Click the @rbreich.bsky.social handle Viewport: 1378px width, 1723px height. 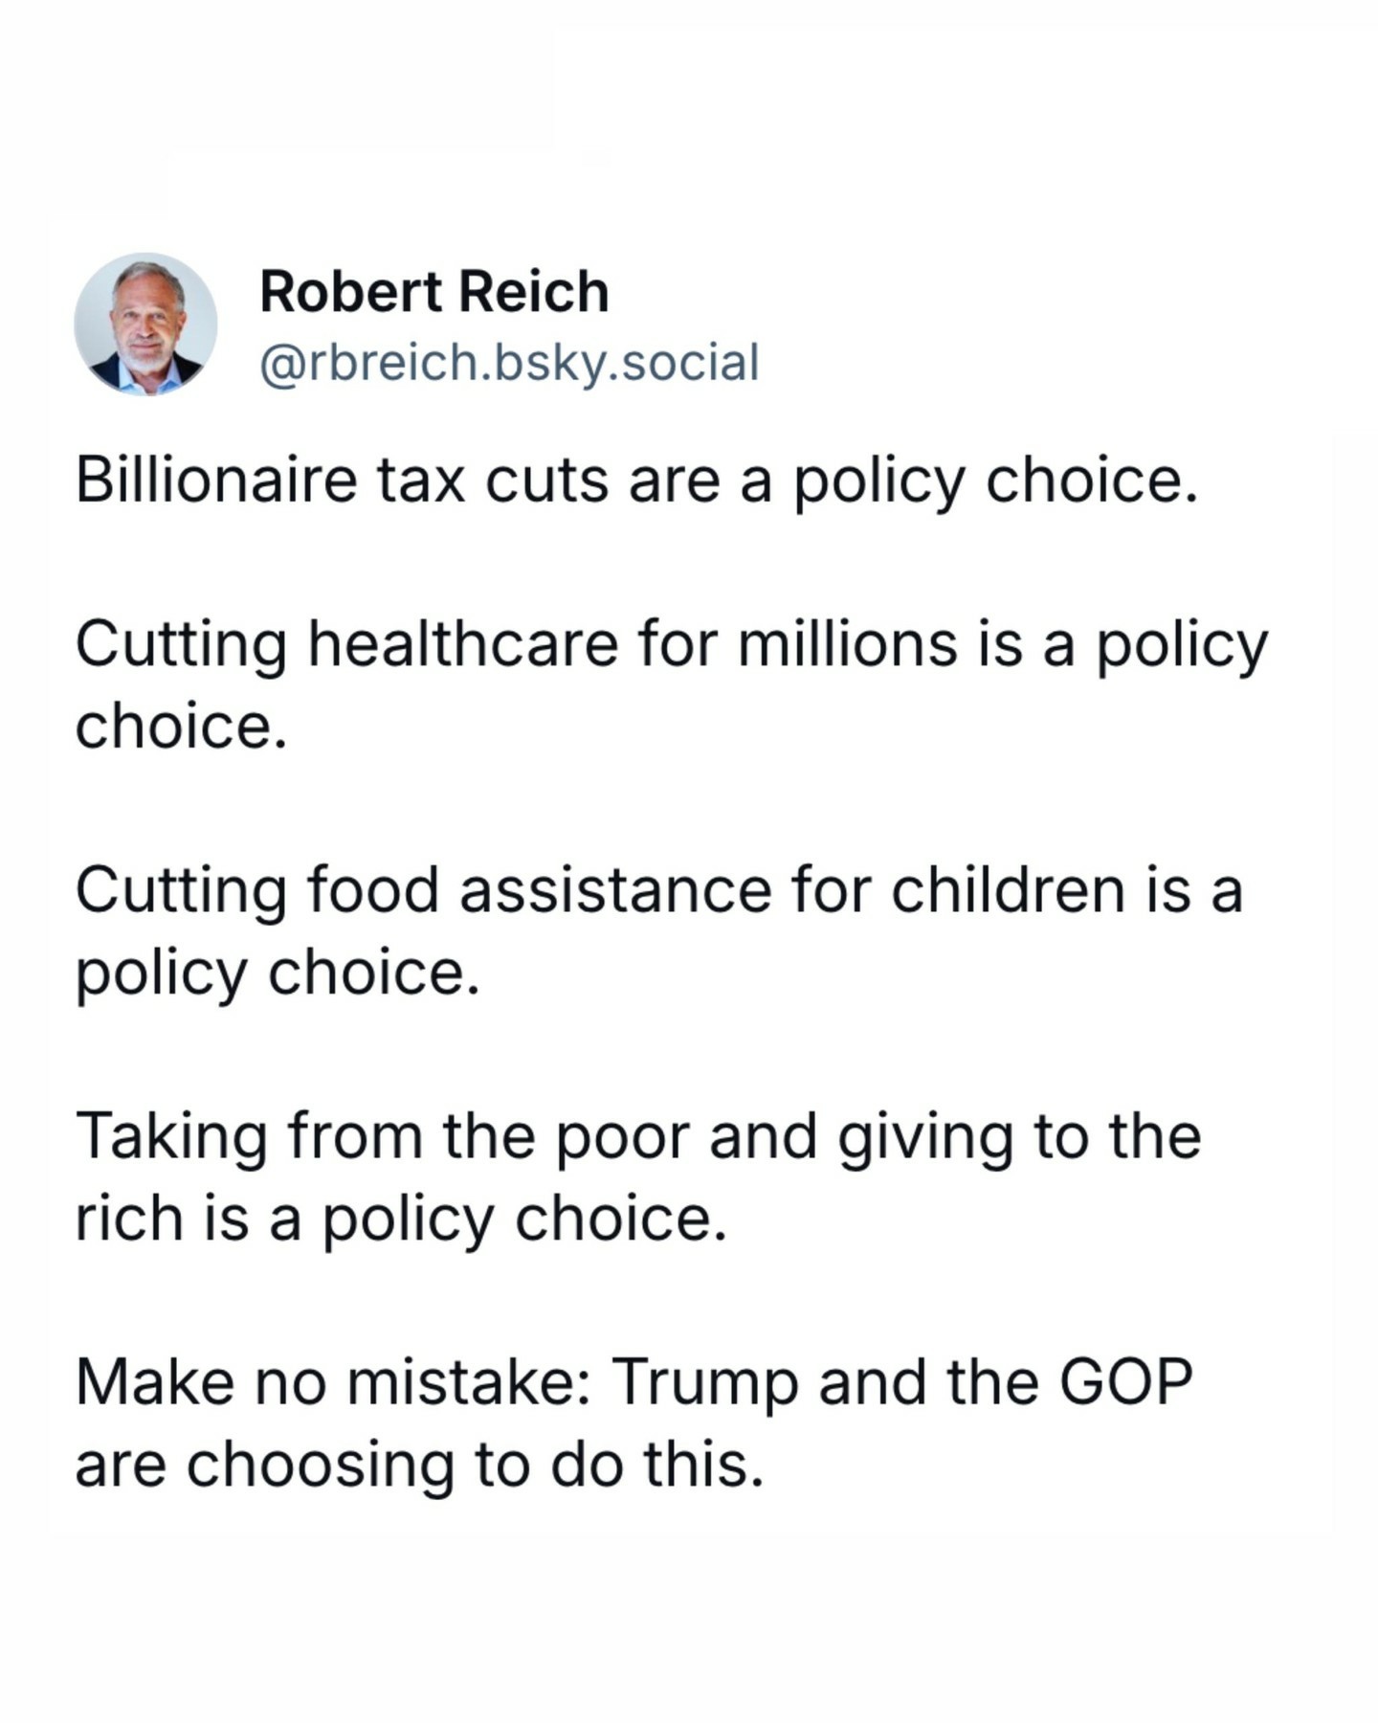click(x=510, y=363)
